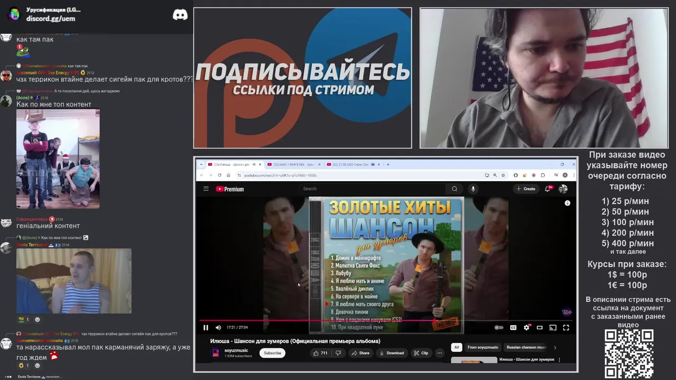
Task: Enter fullscreen on the YouTube player
Action: pos(566,328)
